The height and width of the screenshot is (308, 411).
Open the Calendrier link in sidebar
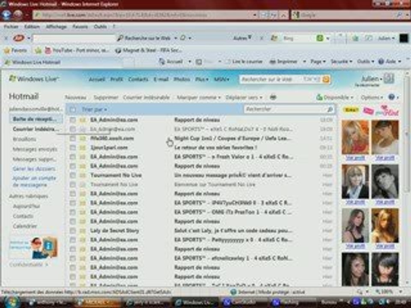[25, 226]
